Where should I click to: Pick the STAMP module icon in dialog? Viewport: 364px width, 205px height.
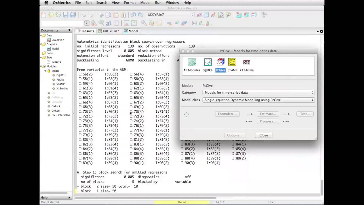(232, 62)
